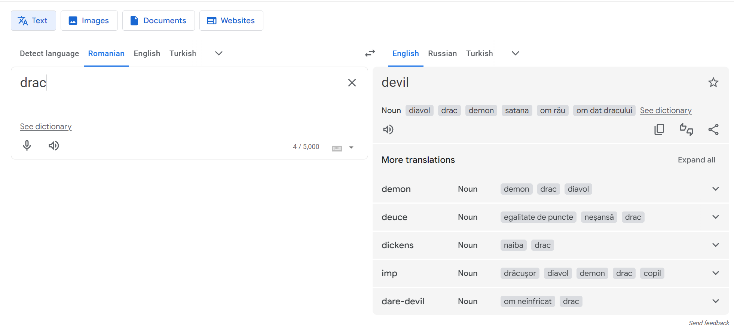
Task: Click the om rău synonym chip
Action: coord(553,110)
